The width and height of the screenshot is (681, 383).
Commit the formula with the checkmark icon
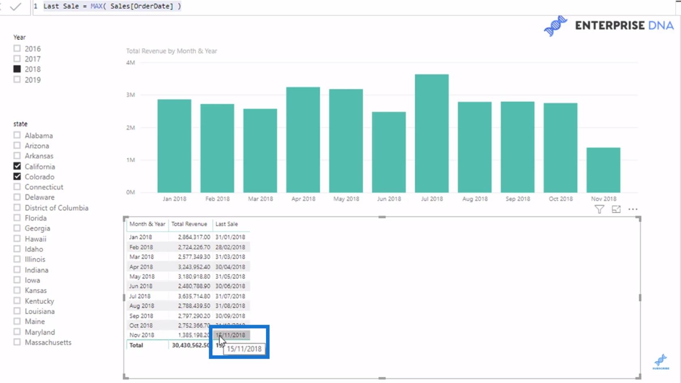coord(15,6)
